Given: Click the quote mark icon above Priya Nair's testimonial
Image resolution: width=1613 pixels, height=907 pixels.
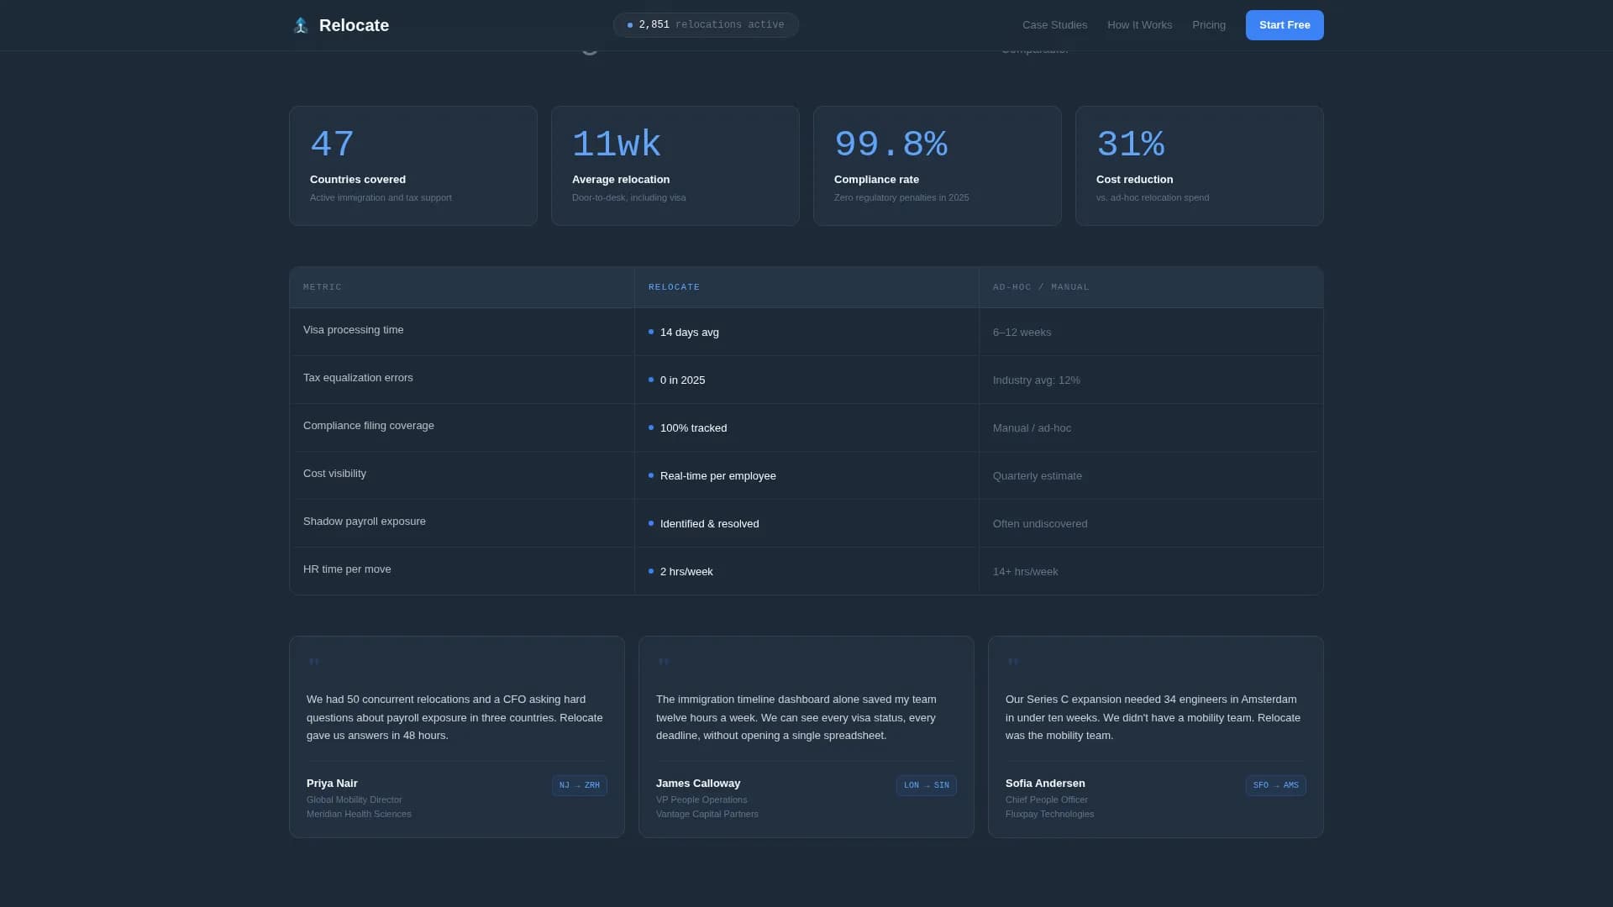Looking at the screenshot, I should [313, 663].
